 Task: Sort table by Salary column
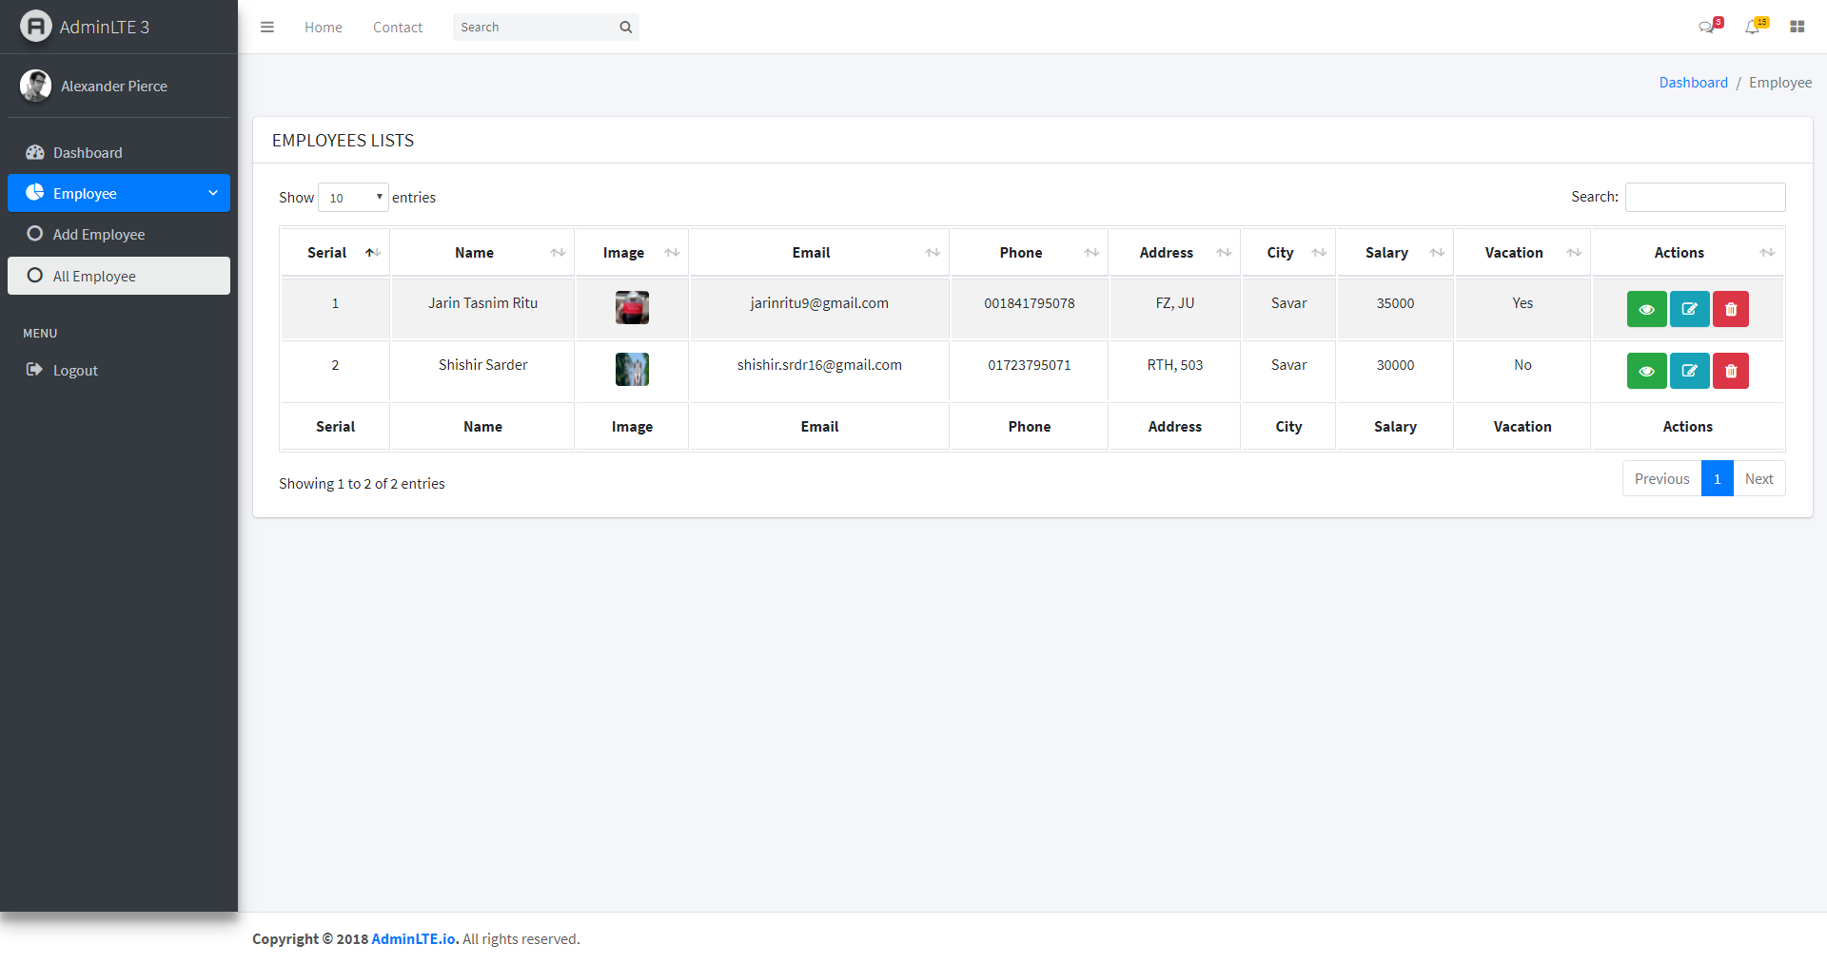[1385, 252]
